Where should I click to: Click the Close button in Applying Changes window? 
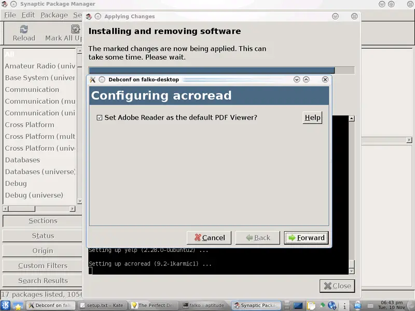click(337, 286)
